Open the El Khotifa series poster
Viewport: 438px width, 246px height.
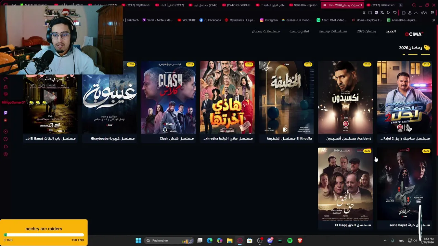tap(286, 97)
